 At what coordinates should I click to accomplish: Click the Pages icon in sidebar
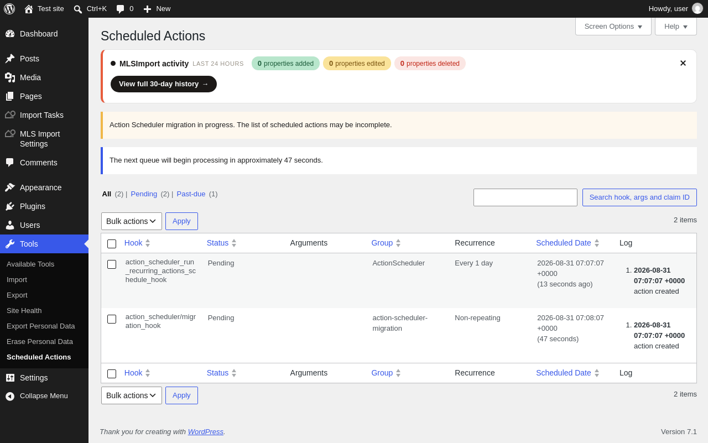tap(10, 96)
